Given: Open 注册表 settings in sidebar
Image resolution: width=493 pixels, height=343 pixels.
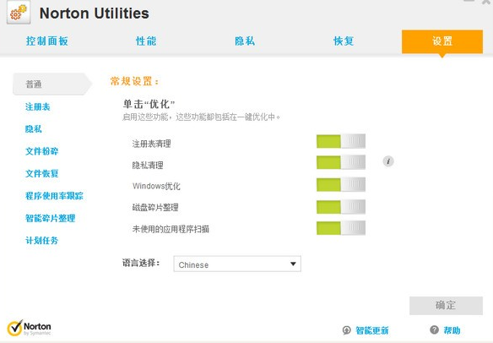Looking at the screenshot, I should [x=38, y=106].
